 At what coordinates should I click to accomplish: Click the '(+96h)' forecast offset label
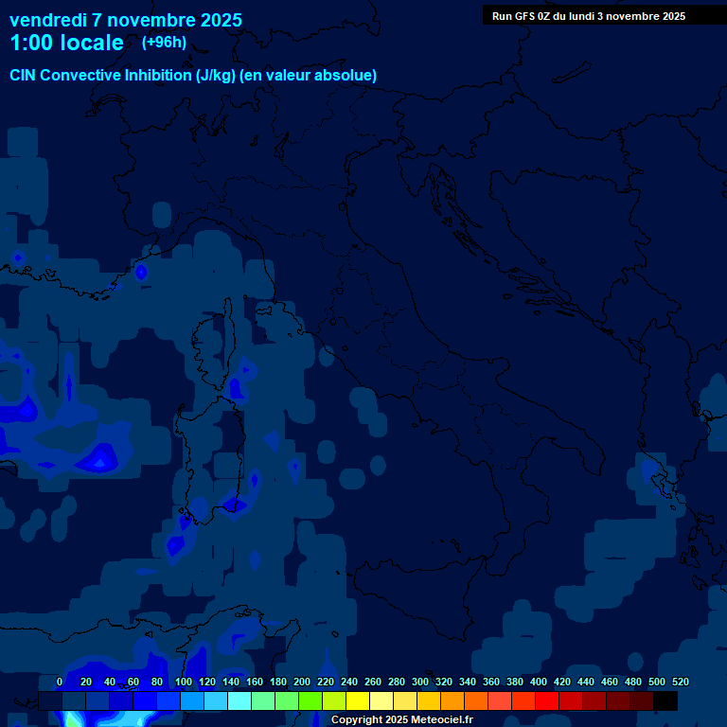[x=164, y=43]
